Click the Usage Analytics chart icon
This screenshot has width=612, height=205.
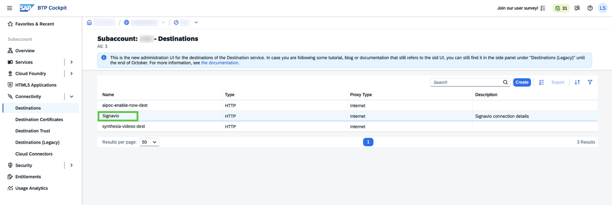[x=10, y=188]
